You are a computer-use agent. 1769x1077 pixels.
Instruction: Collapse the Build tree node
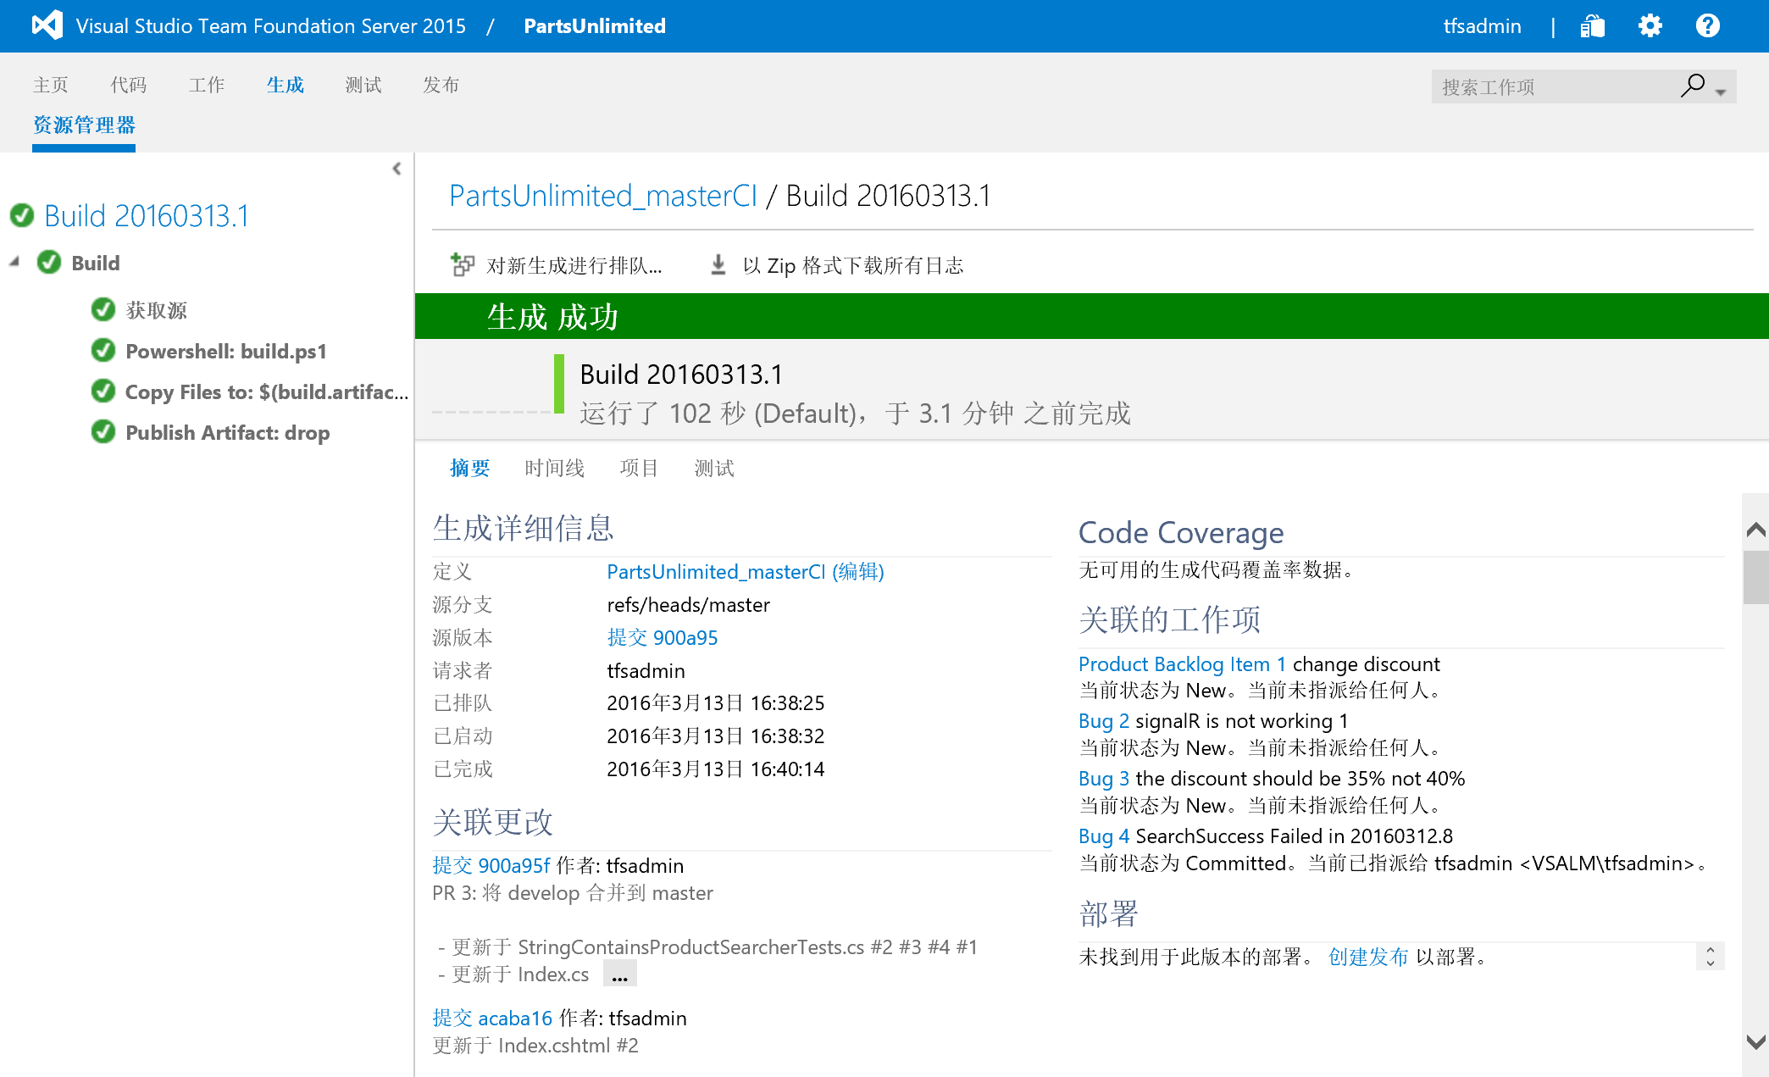coord(14,263)
